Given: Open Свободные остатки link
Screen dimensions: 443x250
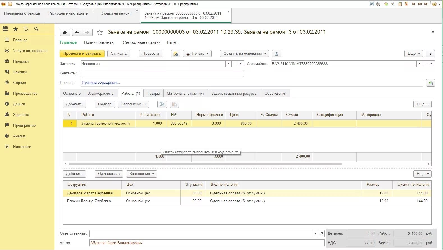Looking at the screenshot, I should [142, 42].
